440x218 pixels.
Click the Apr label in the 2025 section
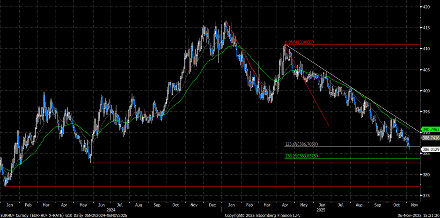pos(285,205)
